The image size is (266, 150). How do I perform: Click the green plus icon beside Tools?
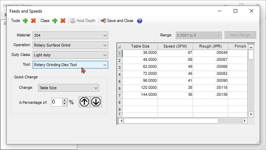(x=25, y=21)
